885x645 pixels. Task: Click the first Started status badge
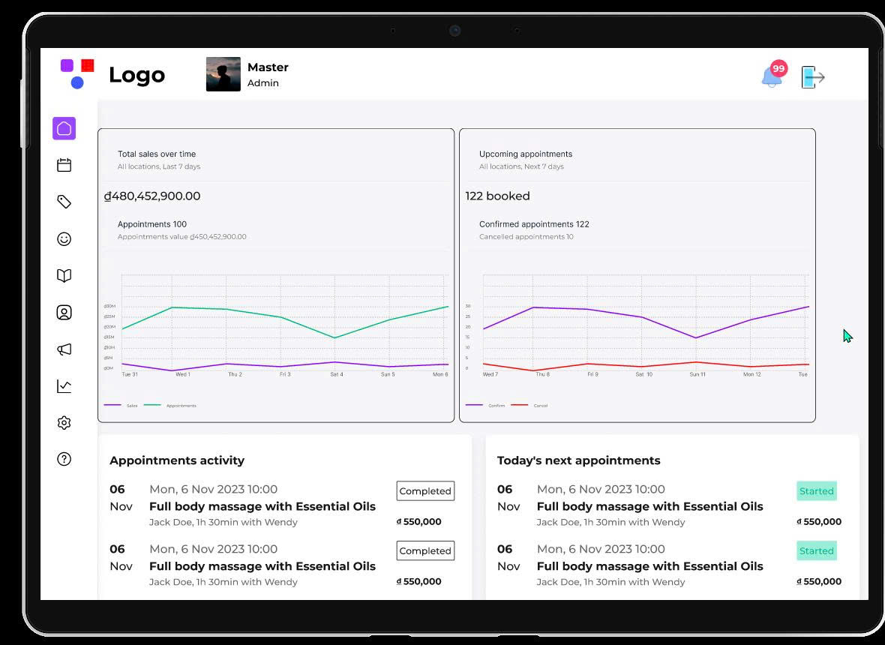pyautogui.click(x=817, y=491)
